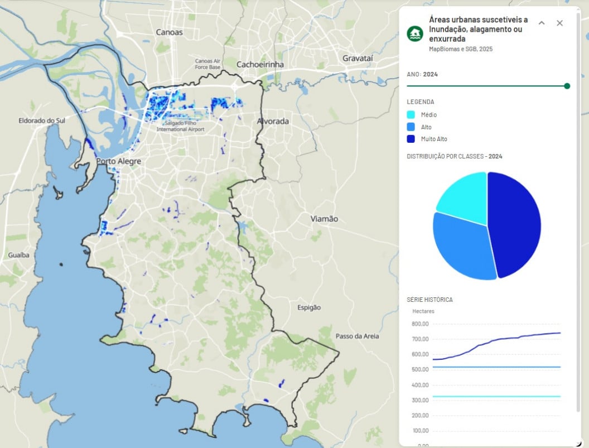Click the Gravataí city label

(x=358, y=58)
